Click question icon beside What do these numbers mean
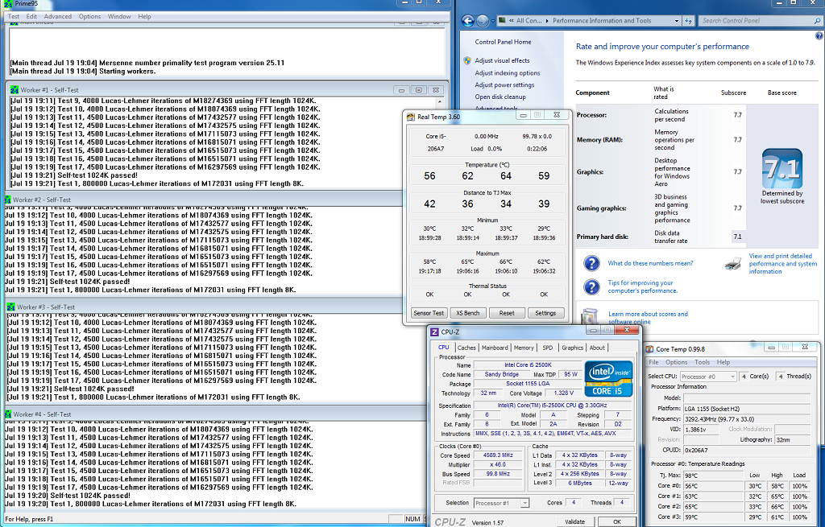The image size is (825, 527). click(x=592, y=263)
